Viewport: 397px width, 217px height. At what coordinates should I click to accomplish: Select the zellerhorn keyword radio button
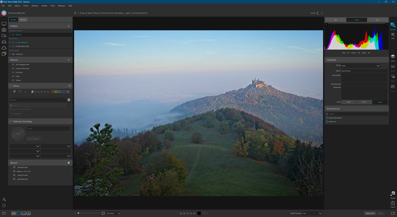point(327,122)
